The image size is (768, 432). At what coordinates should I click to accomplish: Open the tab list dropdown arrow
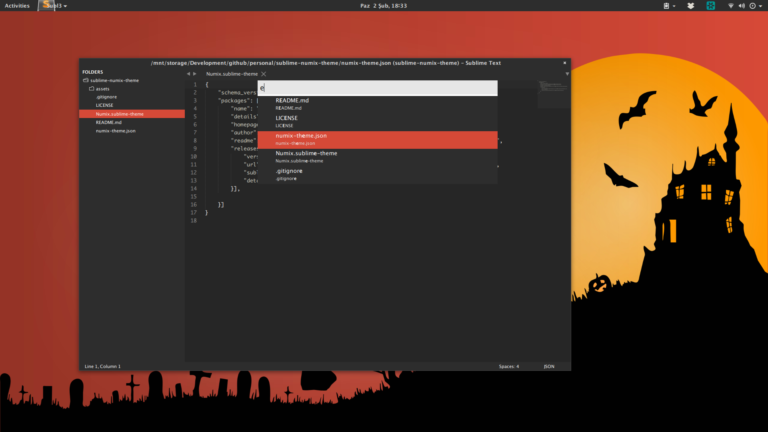pos(567,74)
